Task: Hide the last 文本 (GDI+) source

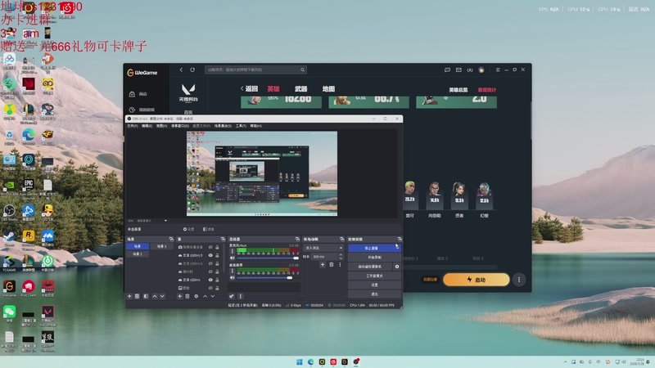Action: click(x=210, y=280)
